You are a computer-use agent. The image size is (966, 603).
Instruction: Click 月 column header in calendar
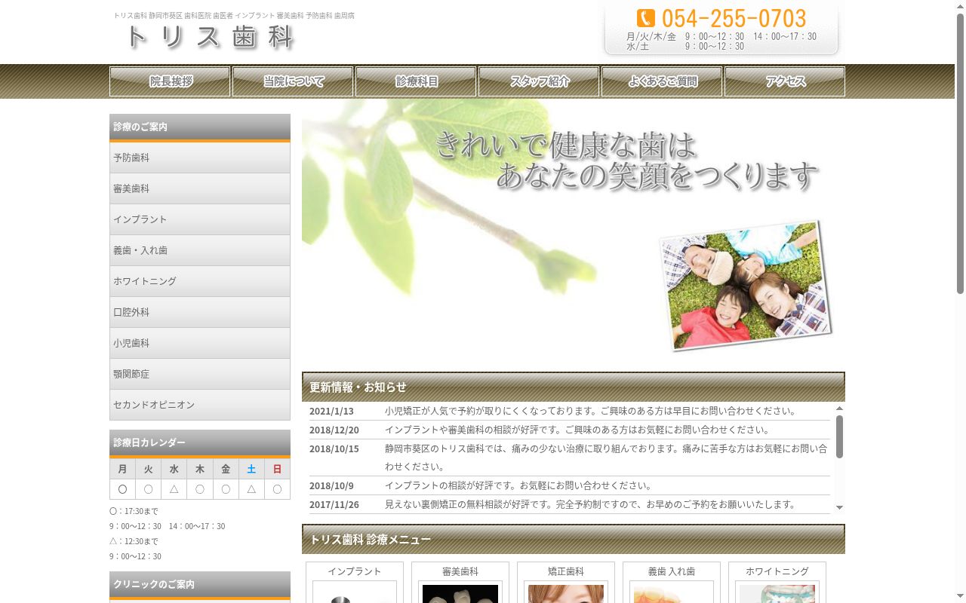[122, 469]
